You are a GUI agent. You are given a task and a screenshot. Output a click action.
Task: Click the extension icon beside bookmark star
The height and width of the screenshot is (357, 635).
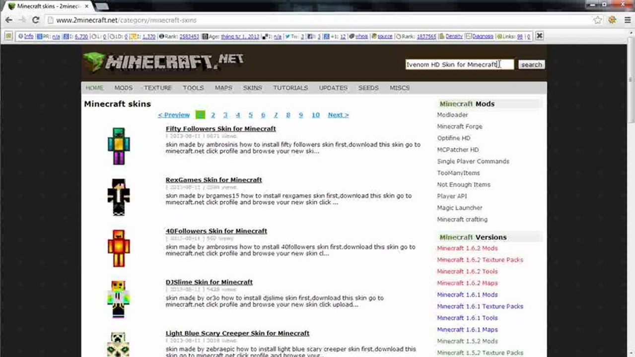612,20
